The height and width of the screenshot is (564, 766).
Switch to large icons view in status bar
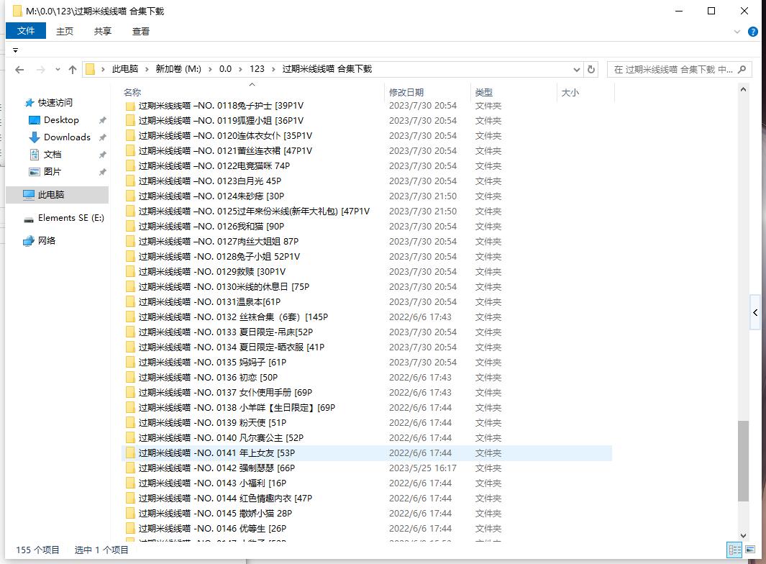tap(750, 550)
